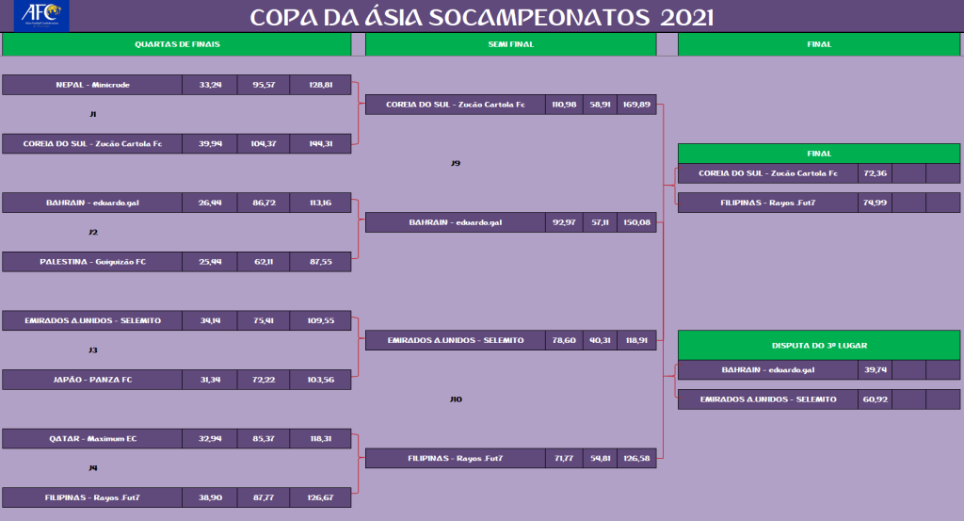This screenshot has width=964, height=521.
Task: Select the QATAR - Maximum EC cell
Action: coord(92,438)
